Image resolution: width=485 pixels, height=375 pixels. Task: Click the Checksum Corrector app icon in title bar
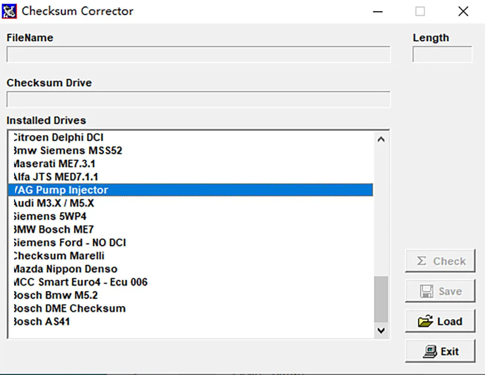tap(9, 11)
